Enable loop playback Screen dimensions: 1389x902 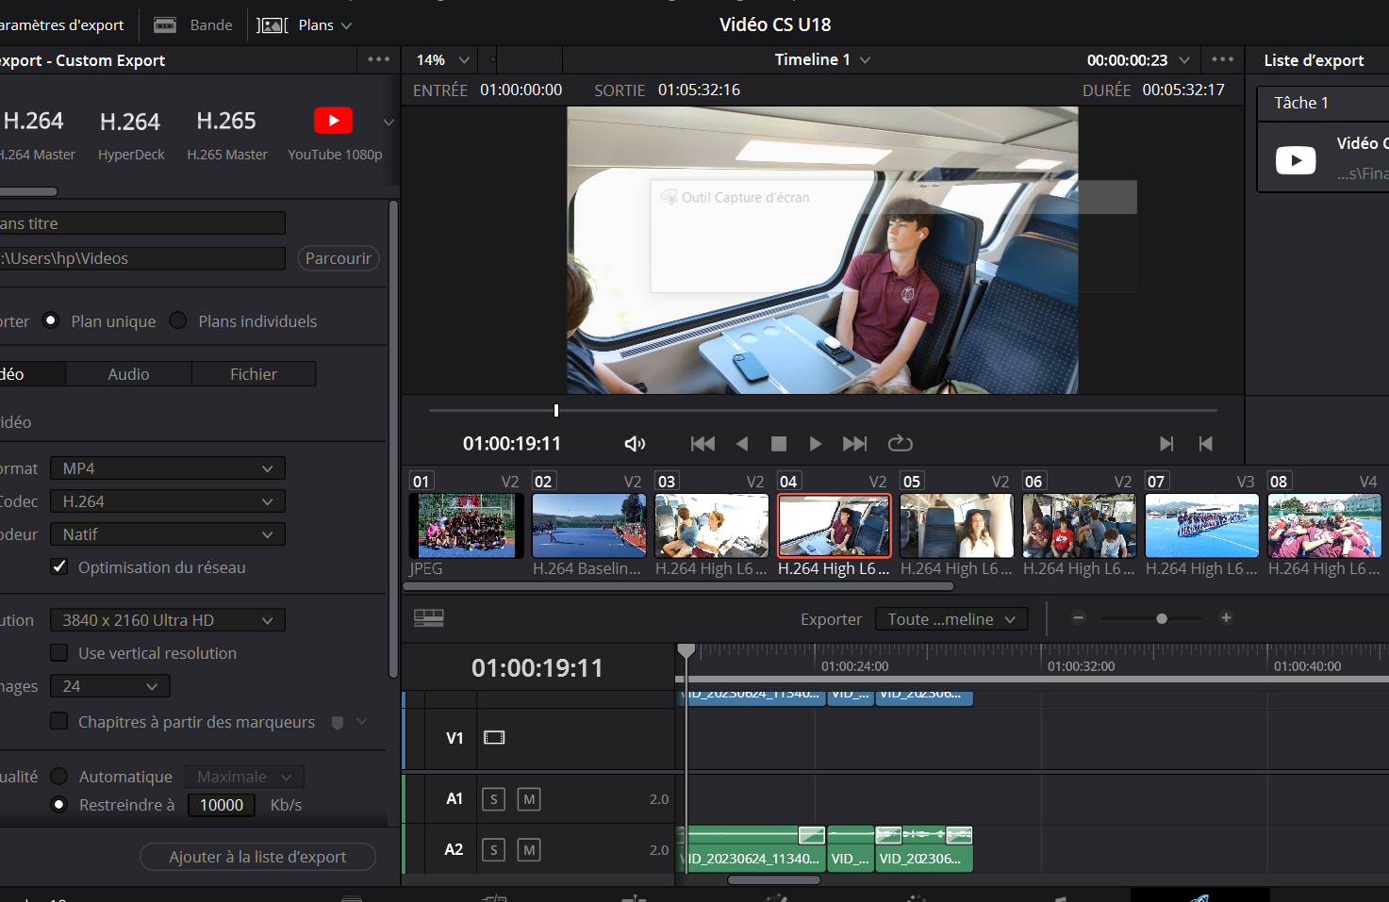pyautogui.click(x=900, y=443)
